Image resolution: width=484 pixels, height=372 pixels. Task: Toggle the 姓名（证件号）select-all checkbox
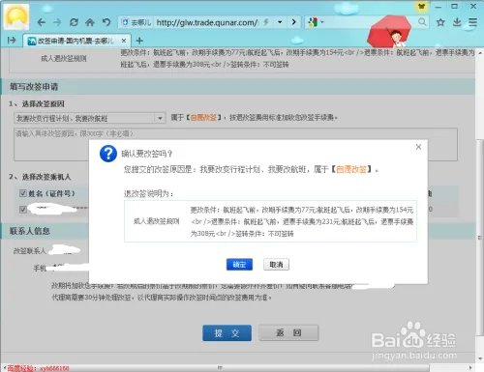pyautogui.click(x=22, y=193)
